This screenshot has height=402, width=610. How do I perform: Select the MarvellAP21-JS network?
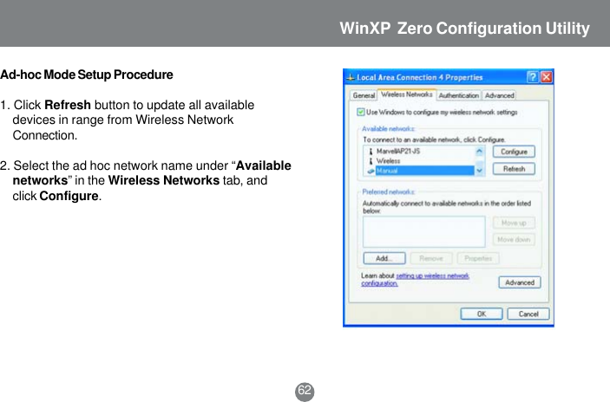pos(398,151)
